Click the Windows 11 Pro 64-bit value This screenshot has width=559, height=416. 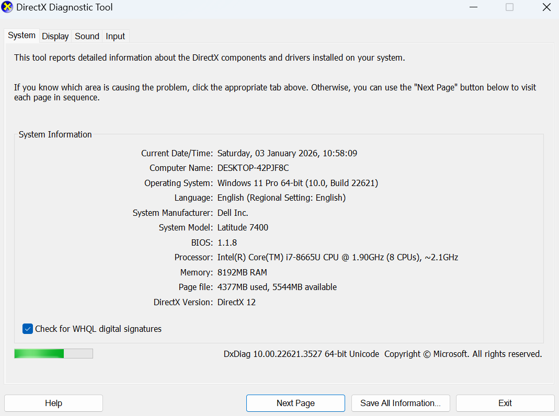(x=298, y=183)
